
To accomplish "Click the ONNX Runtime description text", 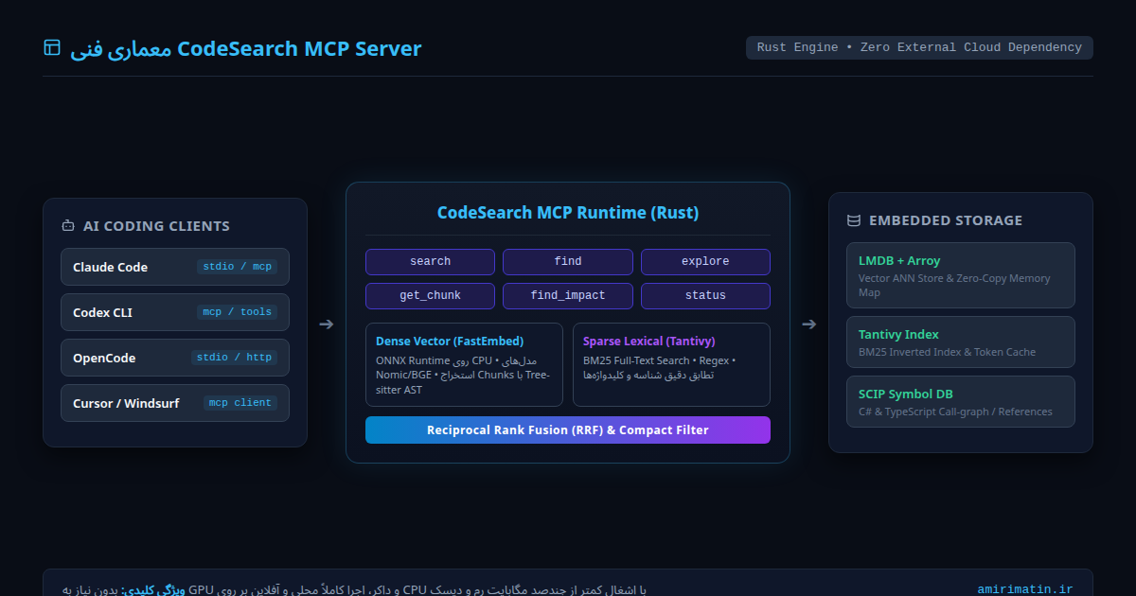I will click(463, 375).
